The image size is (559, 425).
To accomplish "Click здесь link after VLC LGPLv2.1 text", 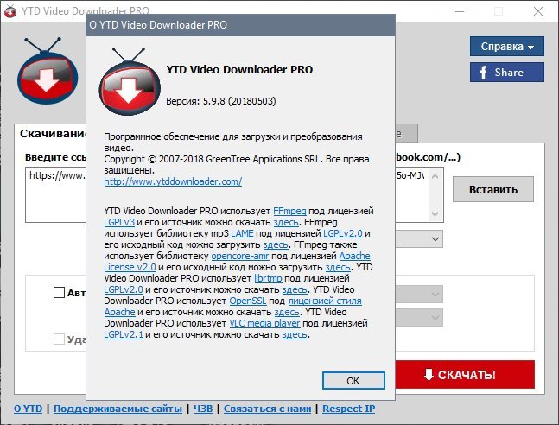I will pyautogui.click(x=295, y=334).
